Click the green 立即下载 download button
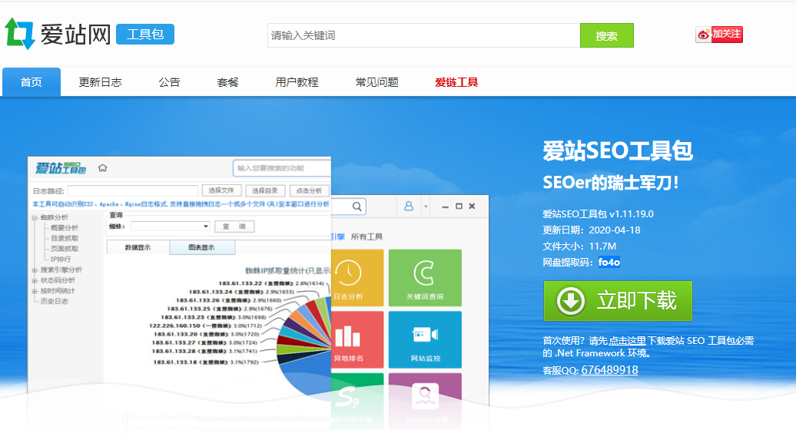Screen dimensions: 796x440 point(618,300)
